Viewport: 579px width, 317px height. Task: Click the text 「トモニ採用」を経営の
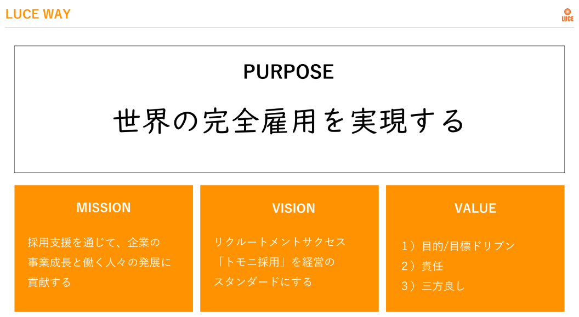[274, 262]
